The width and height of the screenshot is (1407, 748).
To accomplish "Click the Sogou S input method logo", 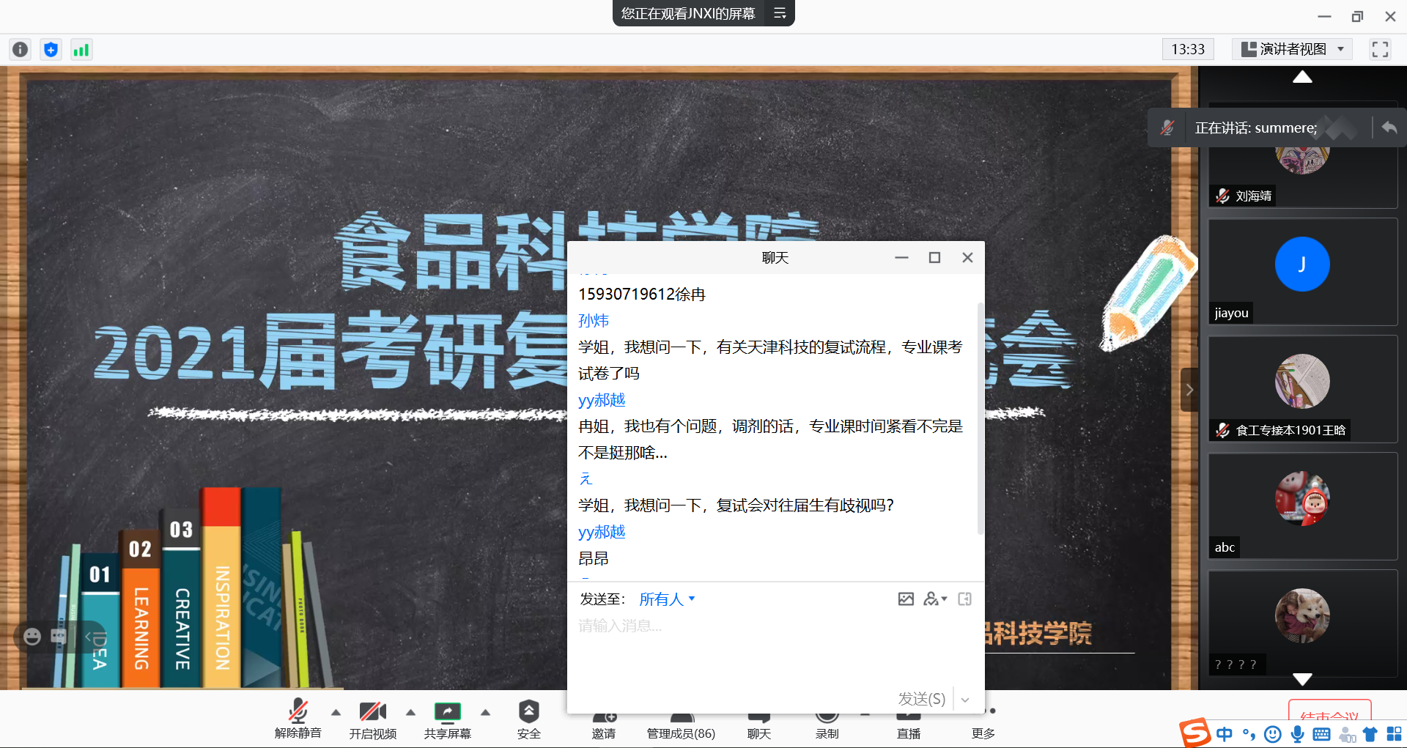I will tap(1194, 733).
